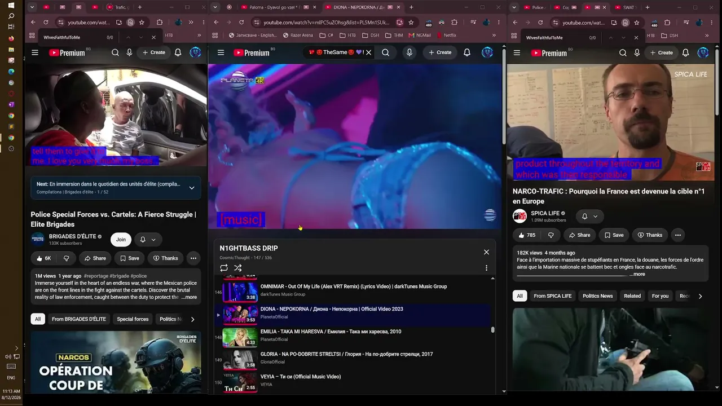Open Windows search from the taskbar
The height and width of the screenshot is (406, 722).
(11, 16)
